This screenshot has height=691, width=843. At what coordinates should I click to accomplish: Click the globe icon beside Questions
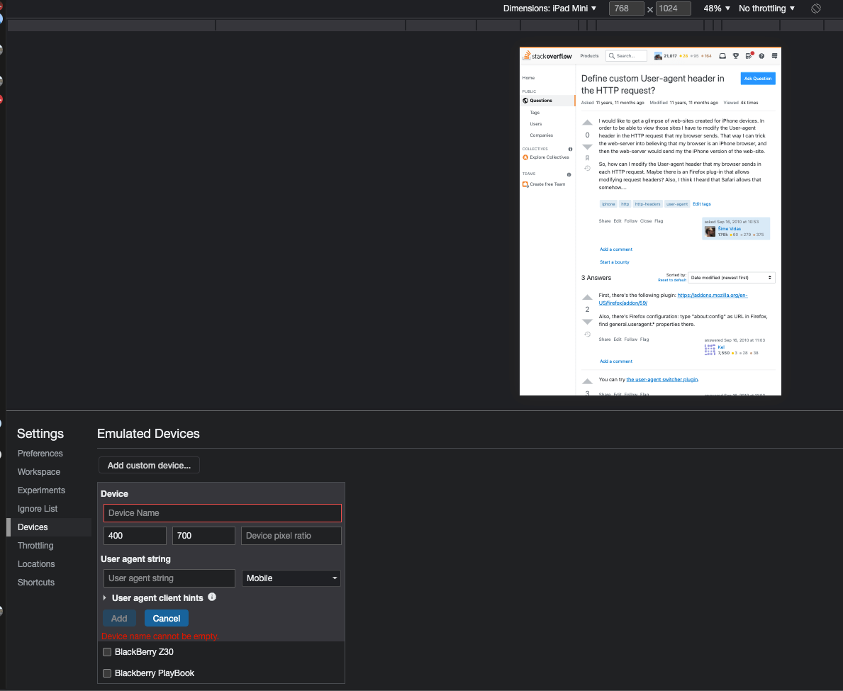tap(525, 101)
